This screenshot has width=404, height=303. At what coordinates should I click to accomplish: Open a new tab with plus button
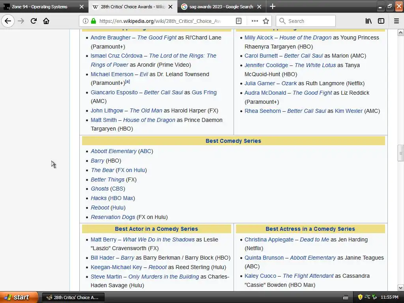coord(273,6)
